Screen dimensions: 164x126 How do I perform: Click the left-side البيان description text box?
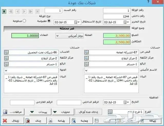(x=31, y=84)
